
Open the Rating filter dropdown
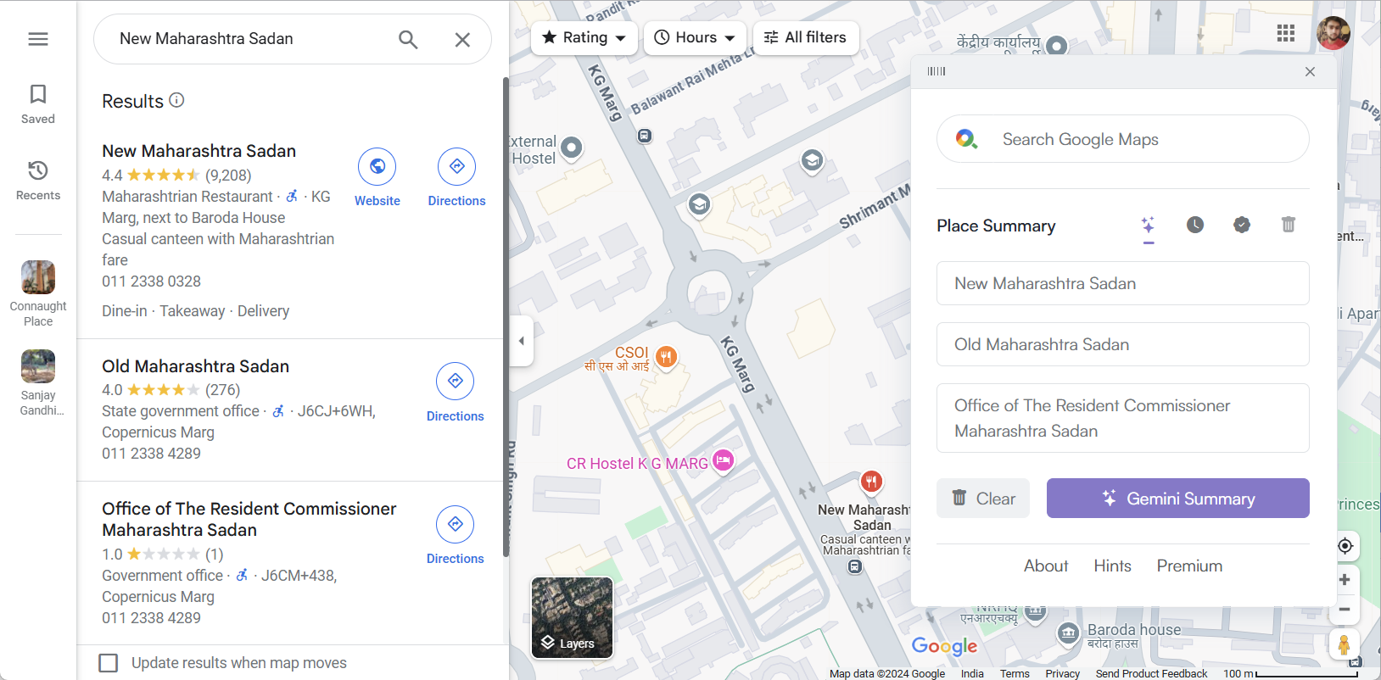pos(584,38)
